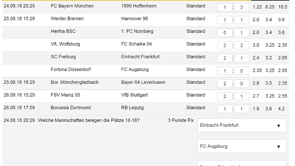295x166 pixels.
Task: Expand the FC Augsburg team dropdown
Action: (241, 146)
